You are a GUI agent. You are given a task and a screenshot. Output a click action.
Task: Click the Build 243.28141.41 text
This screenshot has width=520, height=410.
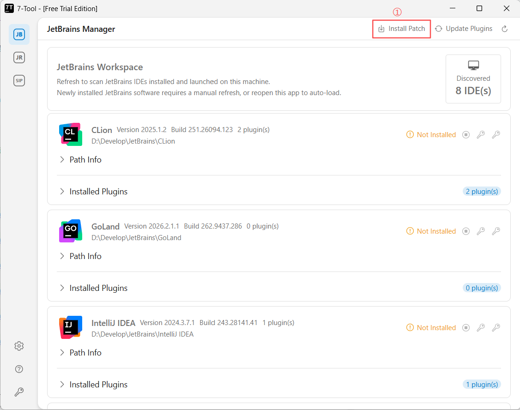(x=228, y=322)
